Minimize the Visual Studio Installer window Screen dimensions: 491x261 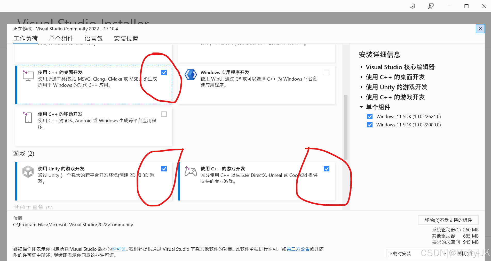click(449, 6)
